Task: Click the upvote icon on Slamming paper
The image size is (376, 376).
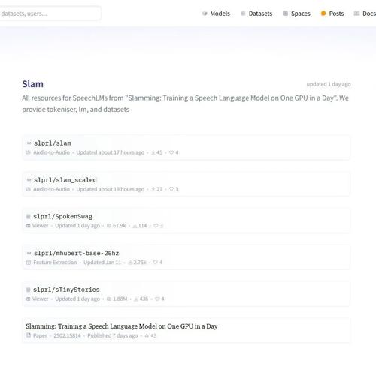Action: [147, 335]
